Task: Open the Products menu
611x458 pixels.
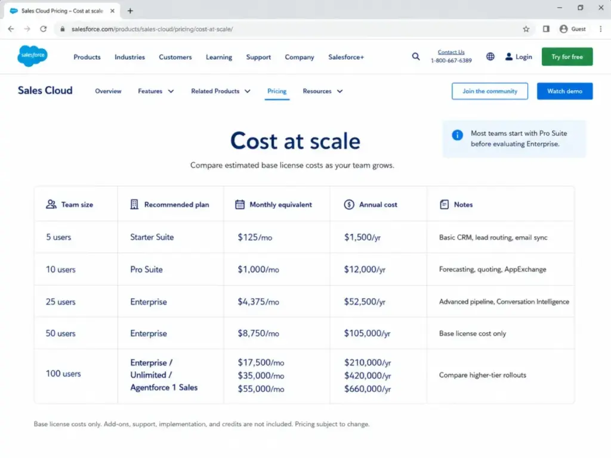Action: click(87, 57)
